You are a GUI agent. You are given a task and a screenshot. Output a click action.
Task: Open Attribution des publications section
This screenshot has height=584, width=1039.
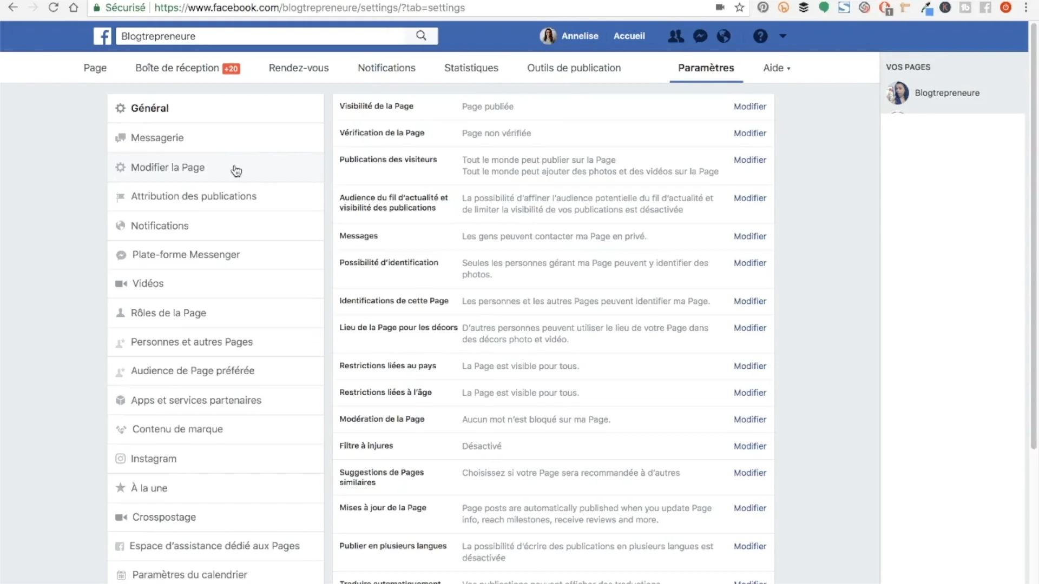coord(215,196)
